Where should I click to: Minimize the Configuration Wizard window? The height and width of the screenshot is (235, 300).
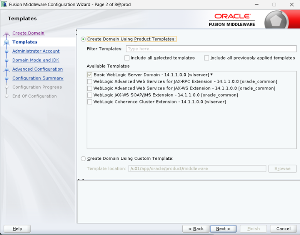tap(257, 4)
